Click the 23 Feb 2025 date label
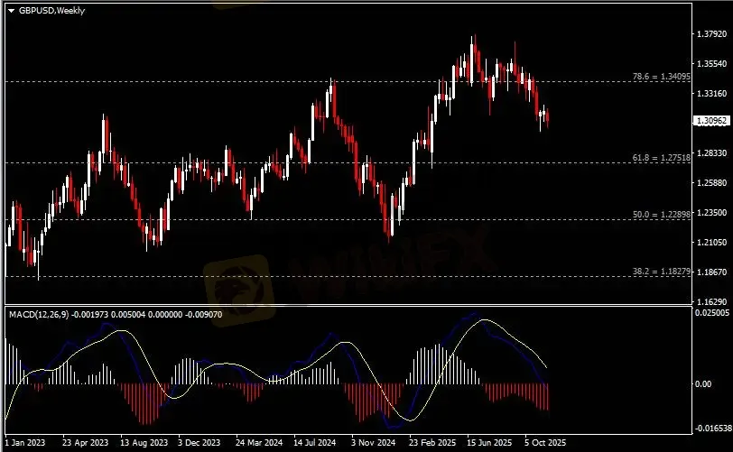This screenshot has width=733, height=452. [432, 442]
